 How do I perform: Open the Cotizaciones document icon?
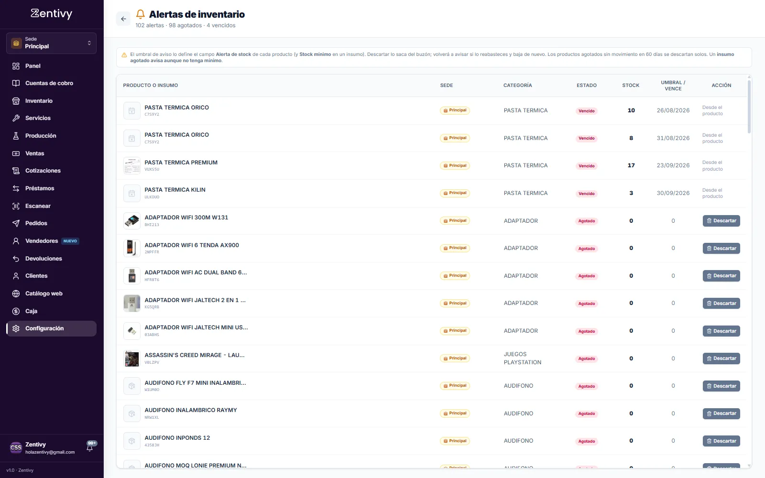click(16, 171)
